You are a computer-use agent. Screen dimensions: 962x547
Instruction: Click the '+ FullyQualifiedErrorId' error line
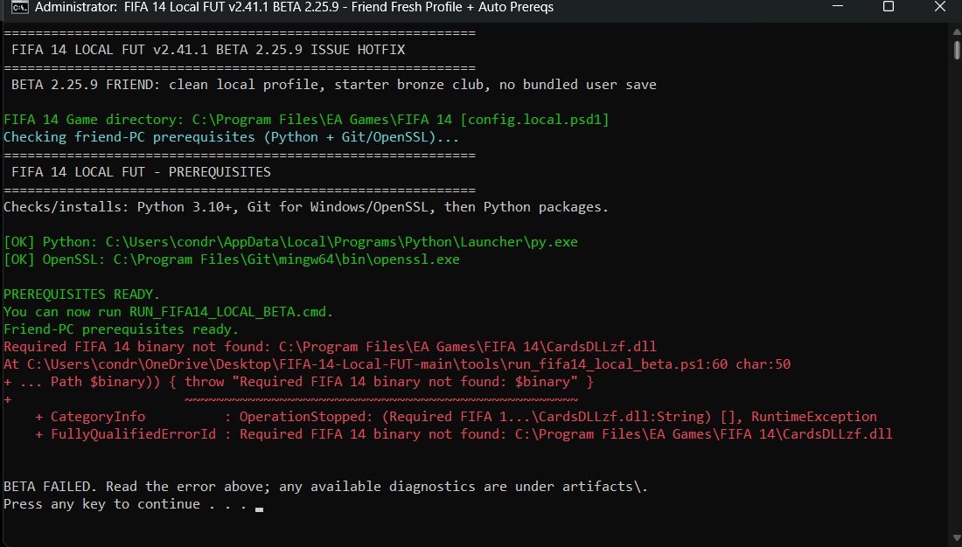464,434
